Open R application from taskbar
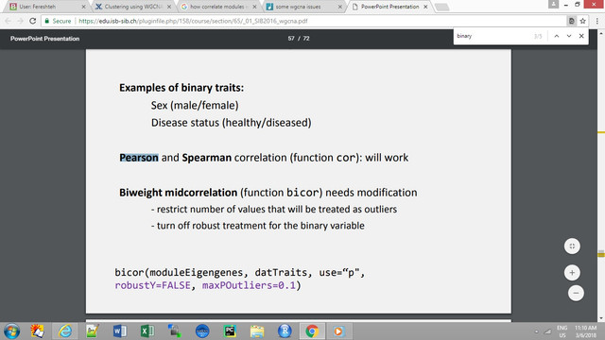 tap(285, 331)
